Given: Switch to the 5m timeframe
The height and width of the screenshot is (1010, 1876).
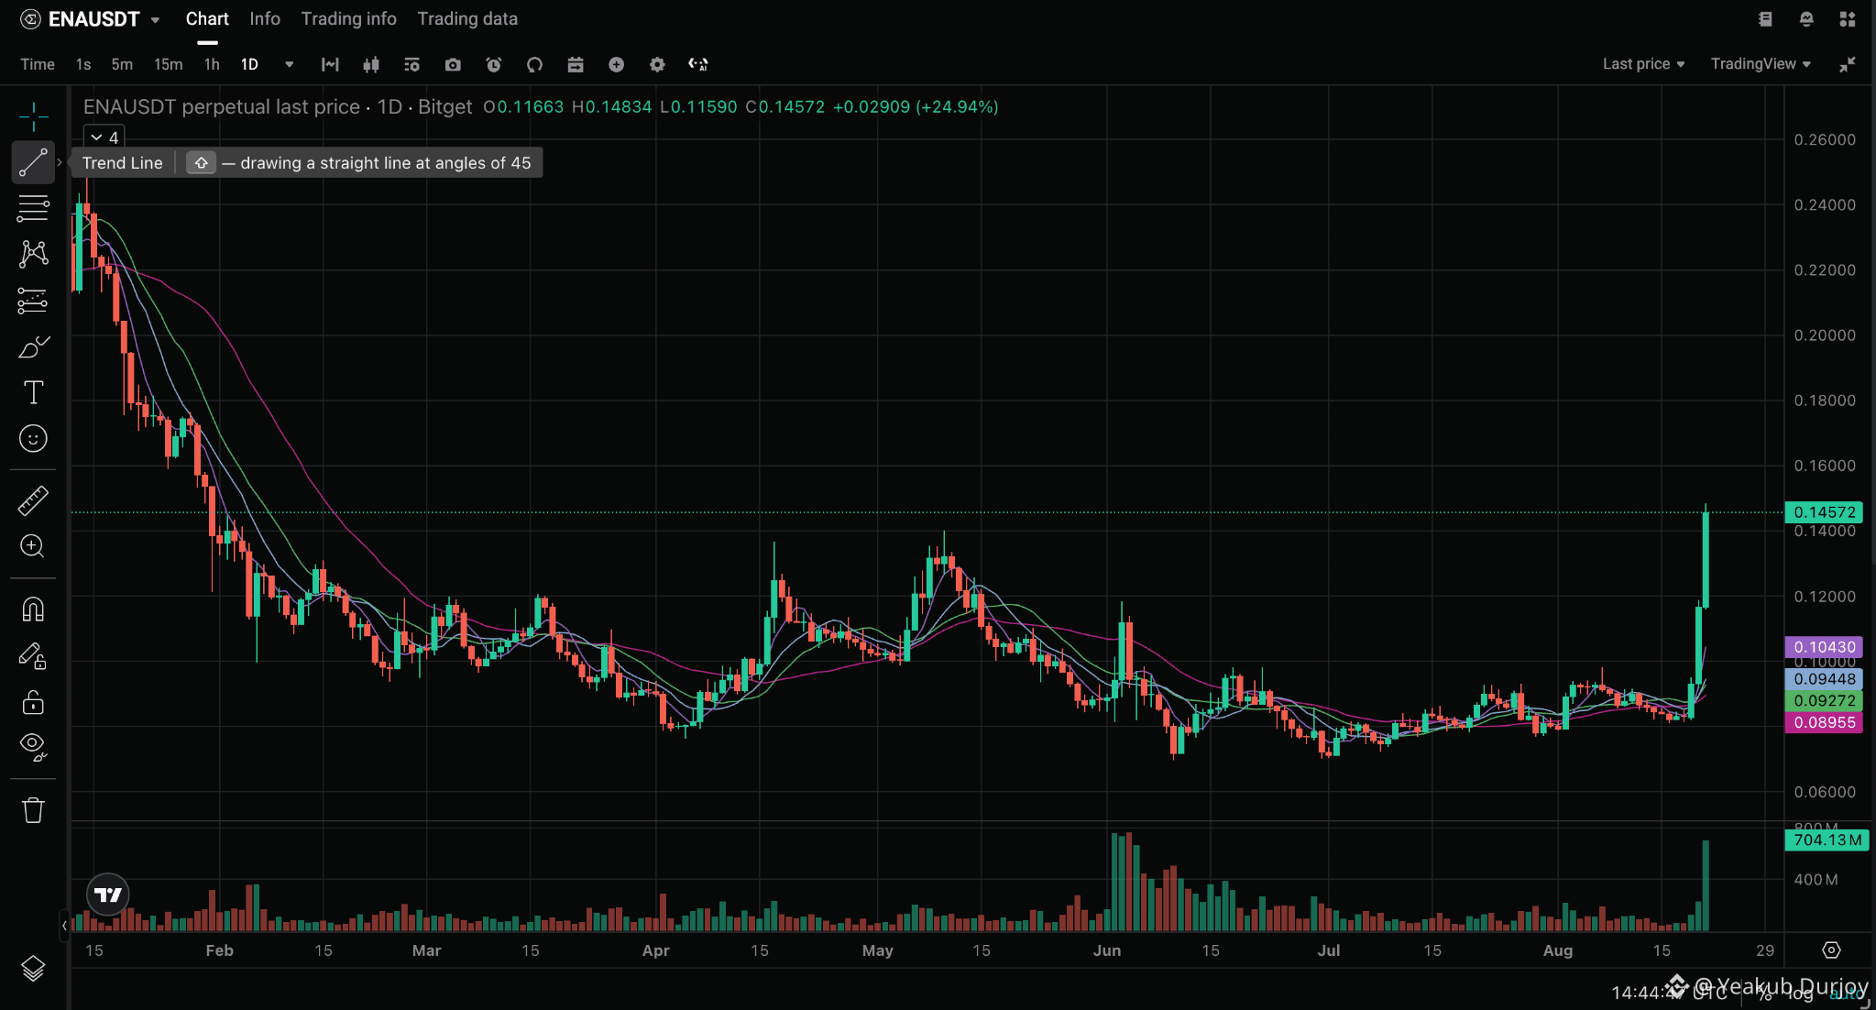Looking at the screenshot, I should pos(122,64).
